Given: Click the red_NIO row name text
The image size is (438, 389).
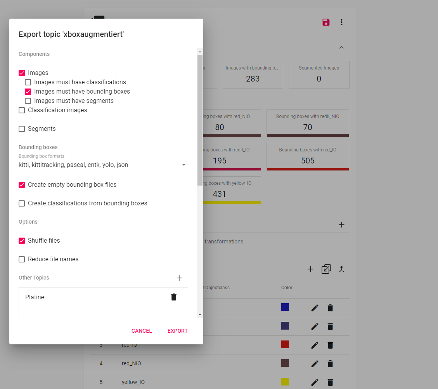Looking at the screenshot, I should (x=131, y=363).
